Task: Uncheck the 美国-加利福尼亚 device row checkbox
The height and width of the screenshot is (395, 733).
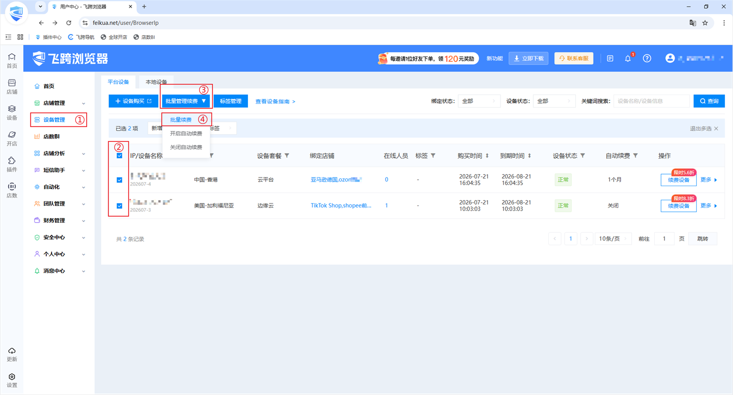Action: click(x=120, y=206)
